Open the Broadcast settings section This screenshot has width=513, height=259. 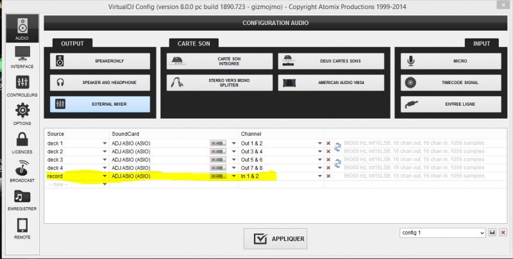pos(22,172)
